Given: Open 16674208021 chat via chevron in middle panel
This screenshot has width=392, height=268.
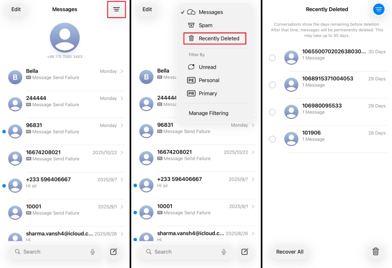Looking at the screenshot, I should point(253,152).
